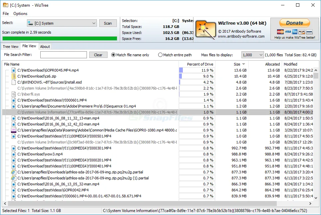Click the WizTree app icon in title bar
The height and width of the screenshot is (215, 321).
(5, 5)
